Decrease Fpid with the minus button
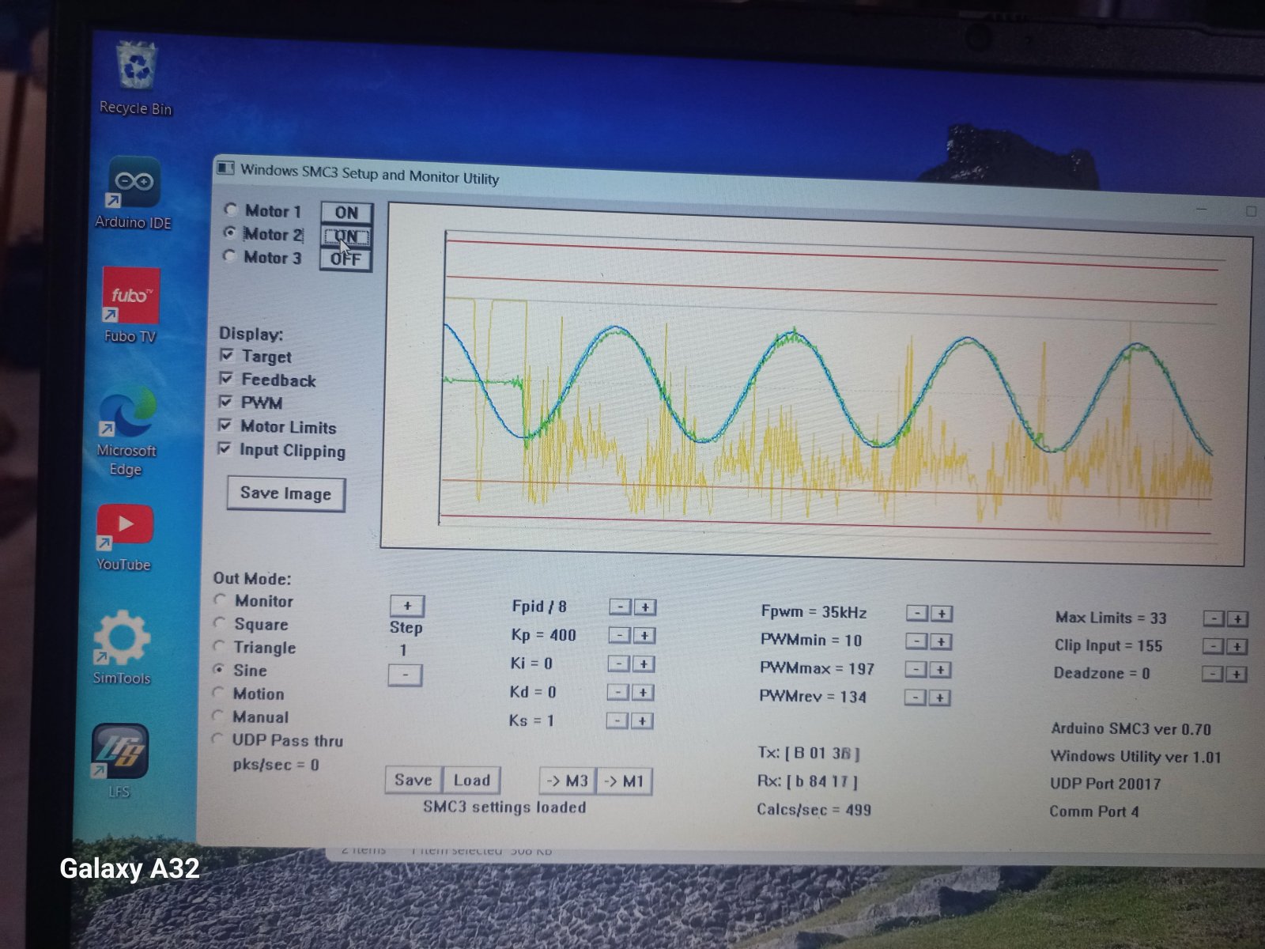 (x=621, y=607)
